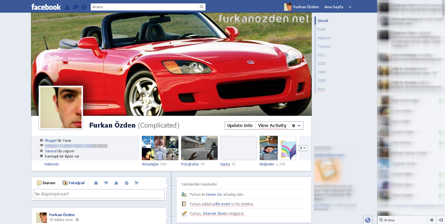Click the Furkan Özden profile name heading
Image resolution: width=445 pixels, height=224 pixels.
pyautogui.click(x=112, y=125)
